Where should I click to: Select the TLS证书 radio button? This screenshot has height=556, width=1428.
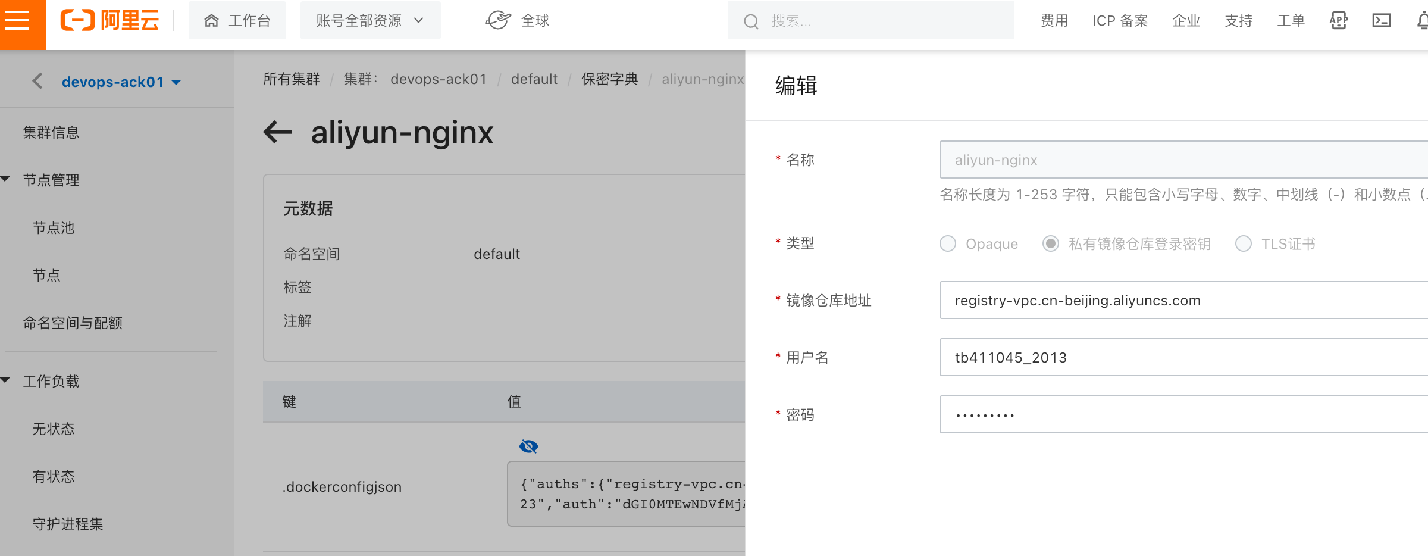tap(1244, 243)
